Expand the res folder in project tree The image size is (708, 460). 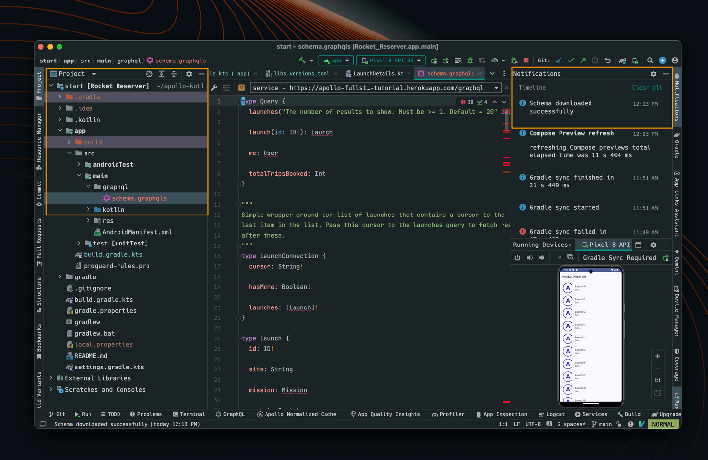pos(88,221)
